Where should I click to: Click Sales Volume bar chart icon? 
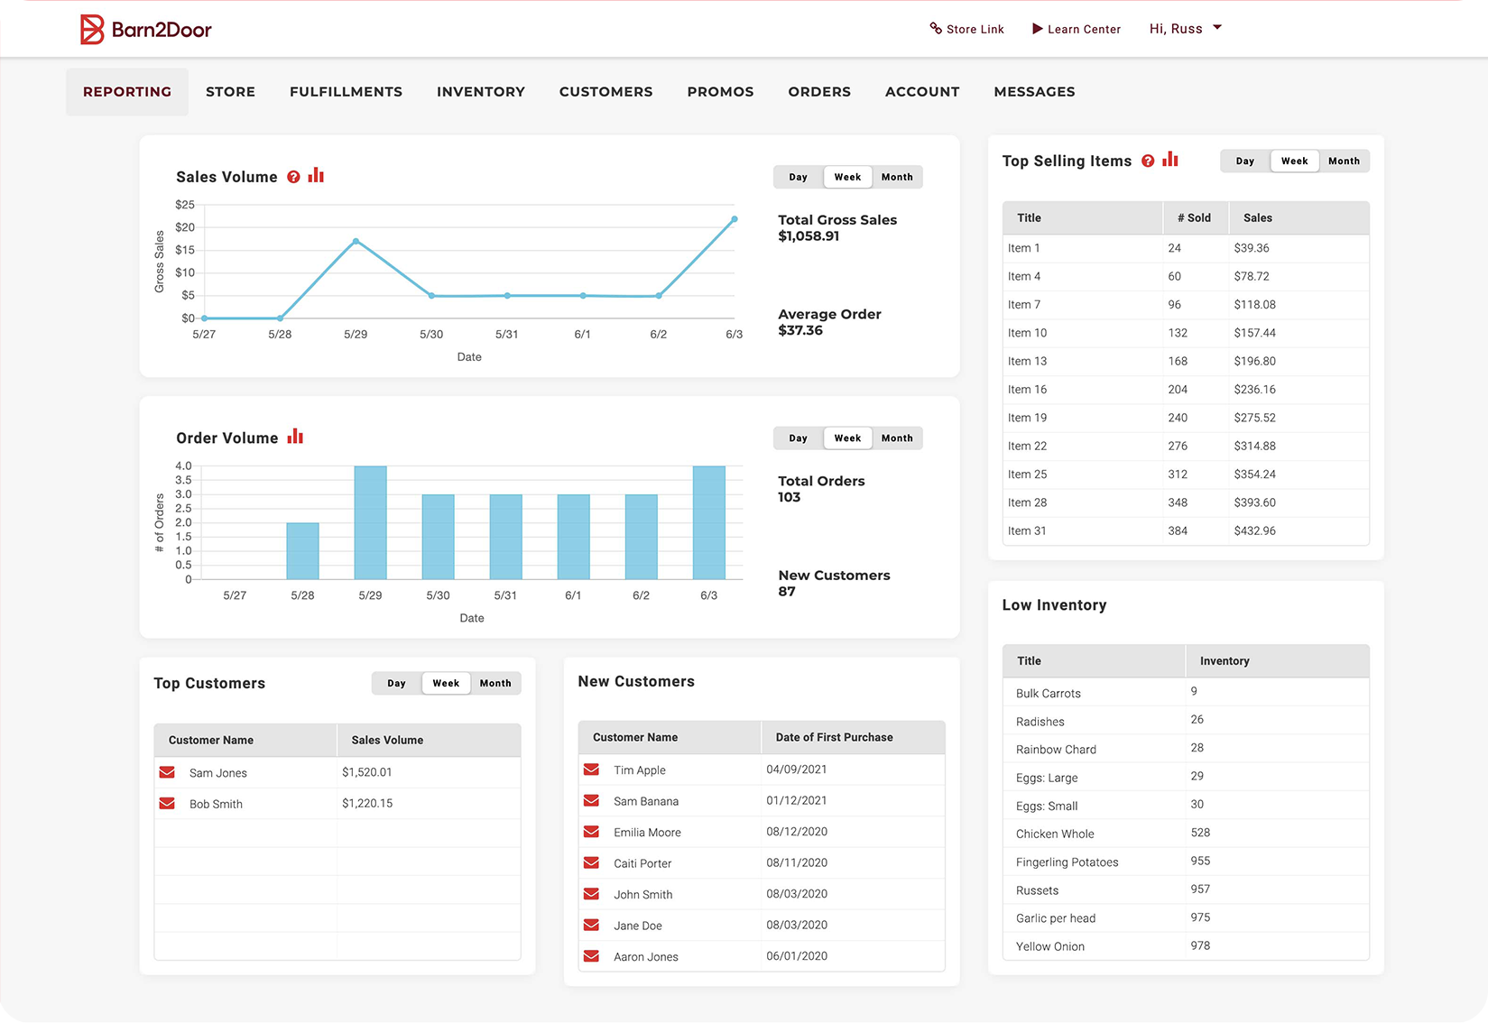(316, 175)
